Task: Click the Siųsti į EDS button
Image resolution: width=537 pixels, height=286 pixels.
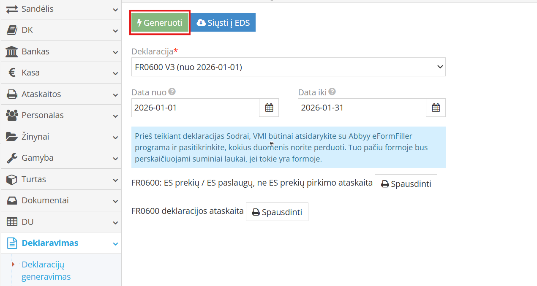Action: point(223,23)
